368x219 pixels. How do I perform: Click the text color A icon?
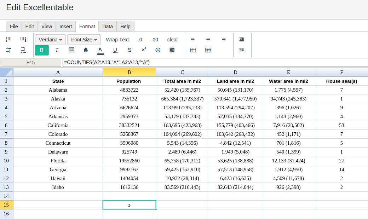(x=100, y=50)
